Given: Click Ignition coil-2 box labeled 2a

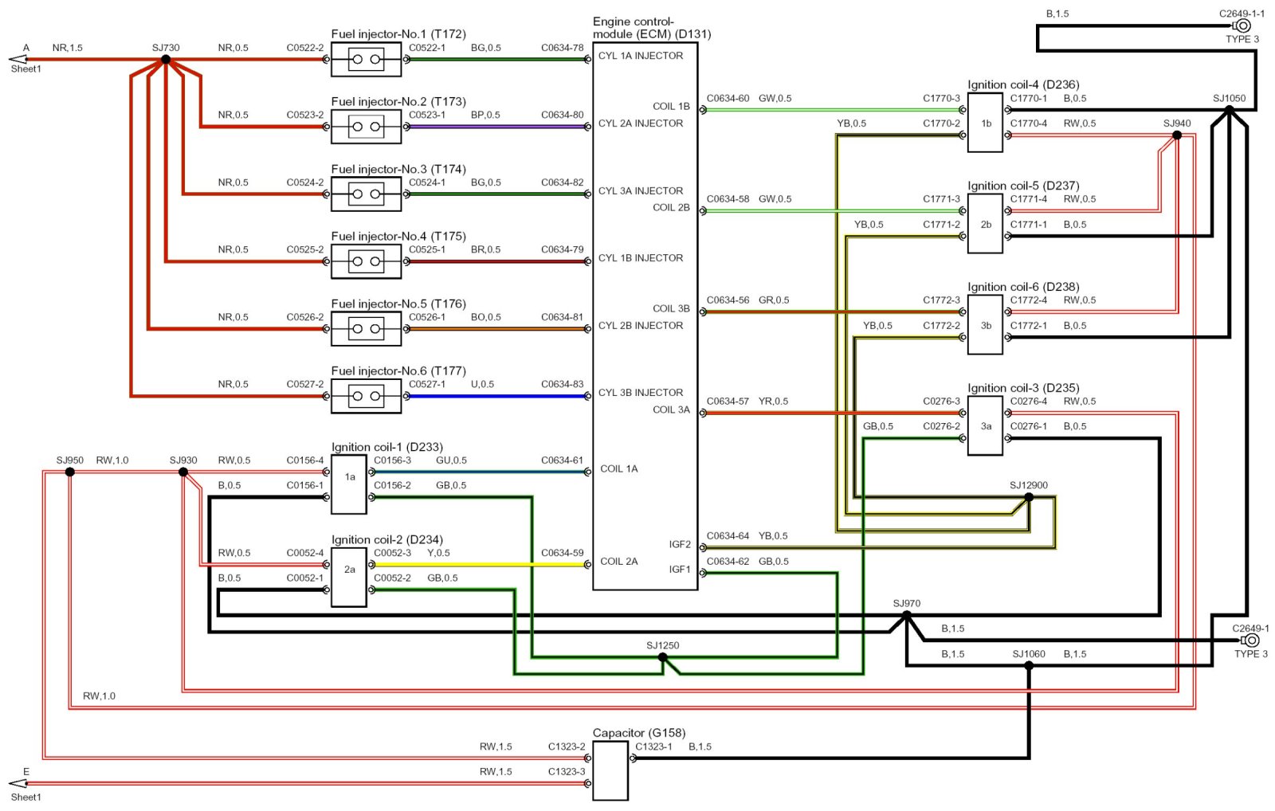Looking at the screenshot, I should [349, 577].
